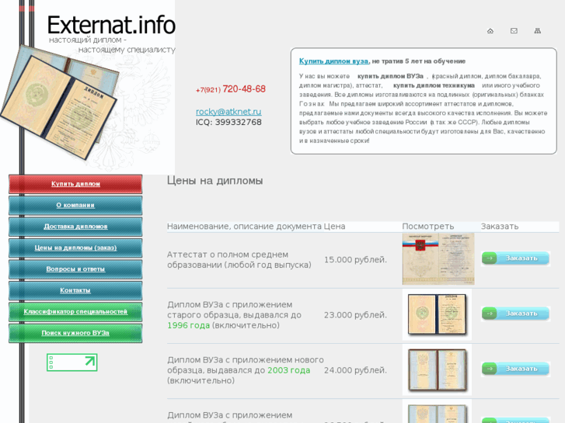Follow the Купить диплом вуза link

pos(333,61)
